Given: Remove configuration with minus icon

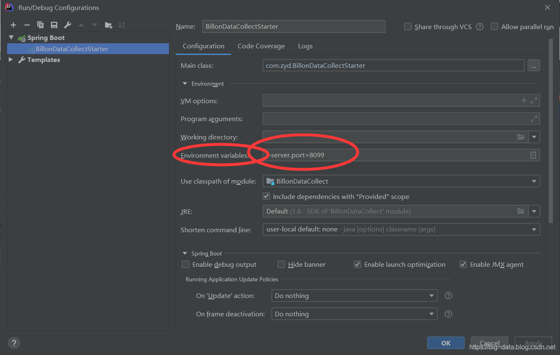Looking at the screenshot, I should (27, 25).
